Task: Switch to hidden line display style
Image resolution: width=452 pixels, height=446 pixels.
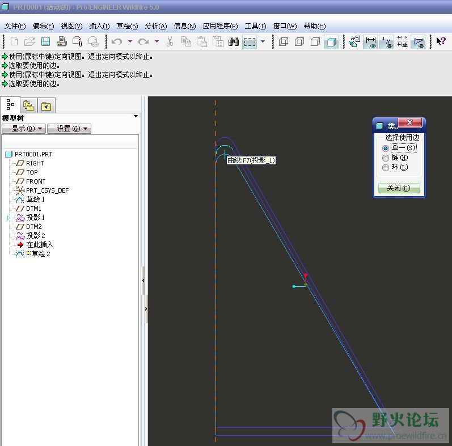Action: pyautogui.click(x=299, y=42)
